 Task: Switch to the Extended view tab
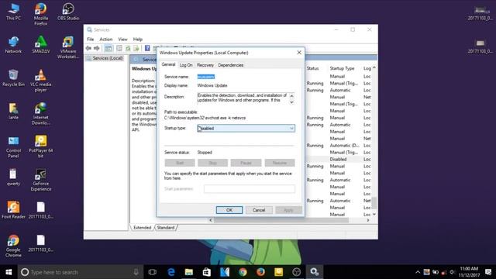point(143,227)
